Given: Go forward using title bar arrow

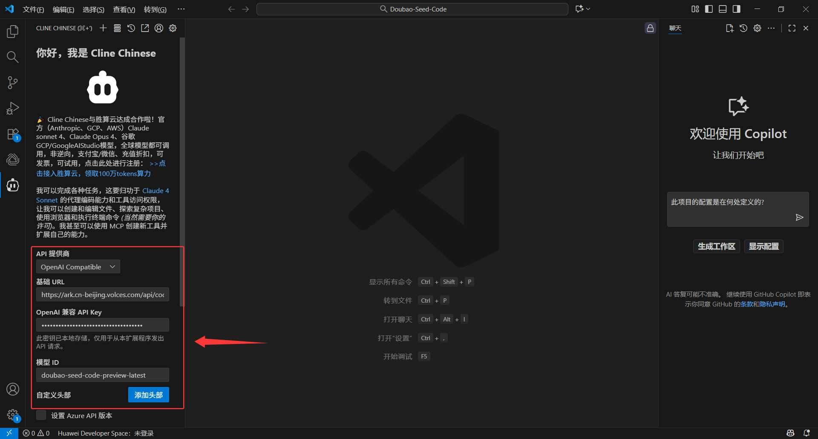Looking at the screenshot, I should (x=245, y=9).
